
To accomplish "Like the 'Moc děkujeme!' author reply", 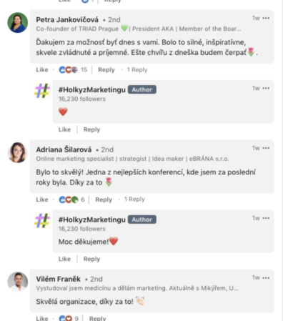I will 64,259.
